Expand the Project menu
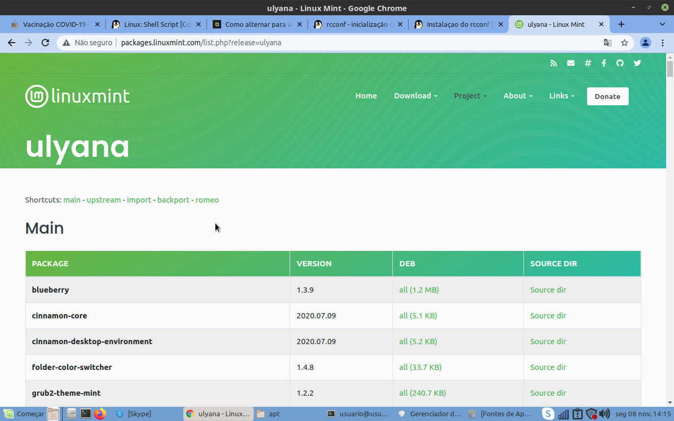This screenshot has height=421, width=674. coord(470,96)
